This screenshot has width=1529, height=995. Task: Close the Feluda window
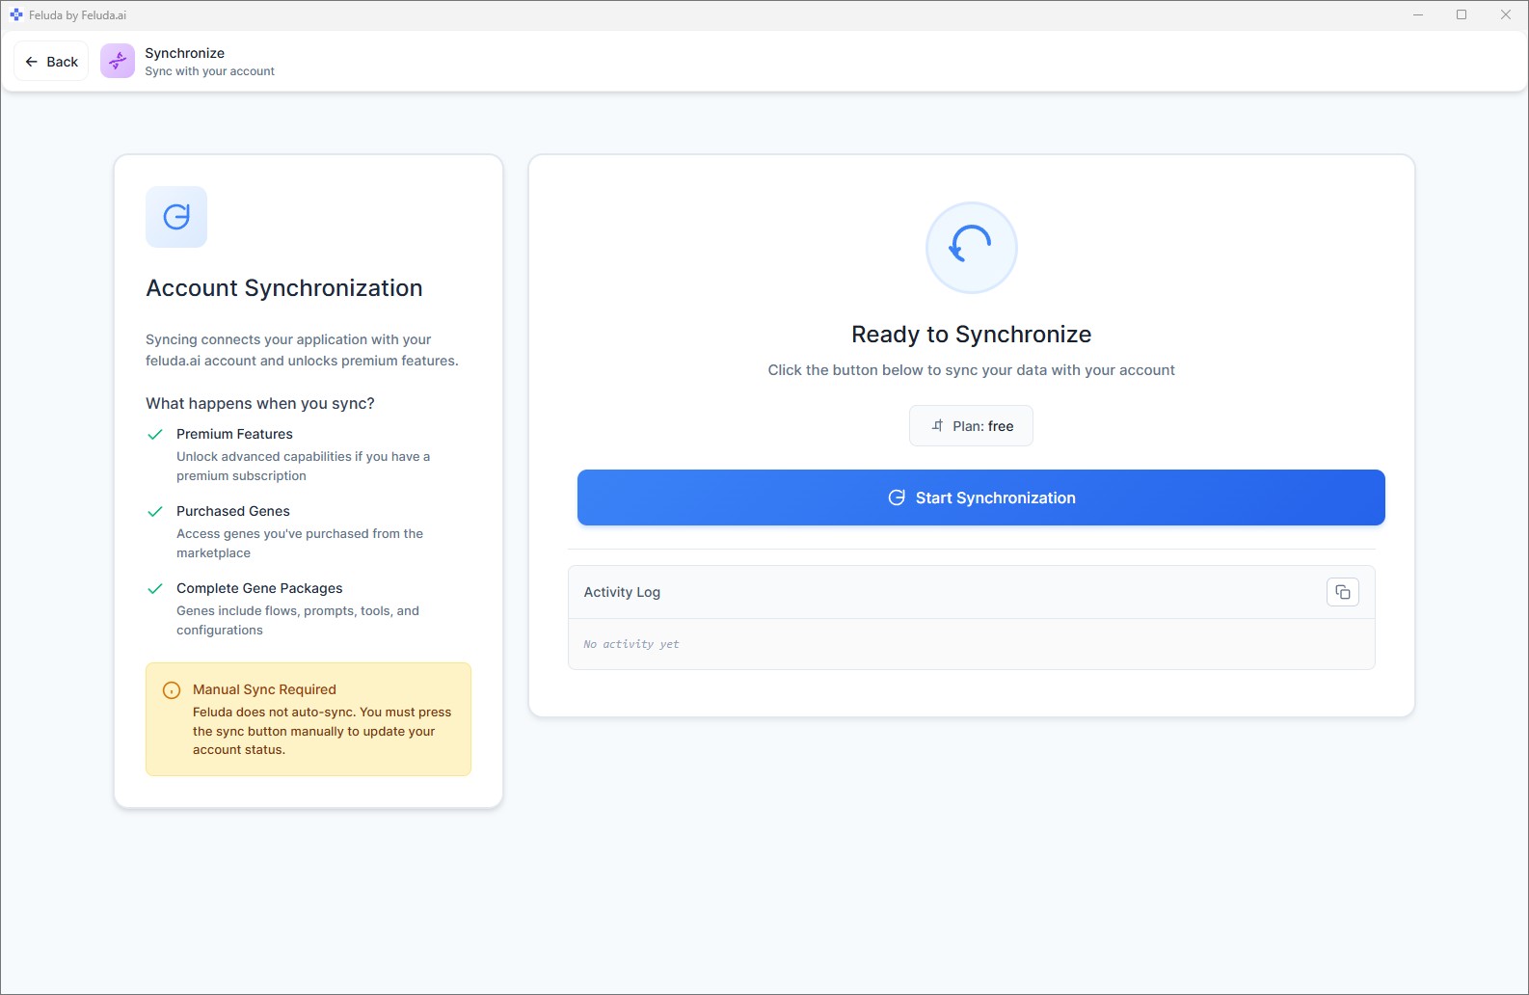tap(1505, 14)
